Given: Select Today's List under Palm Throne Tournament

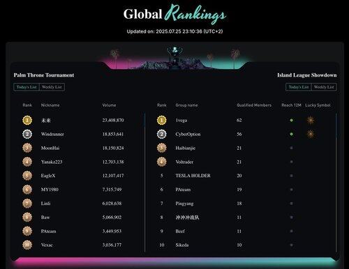Looking at the screenshot, I should tap(27, 87).
